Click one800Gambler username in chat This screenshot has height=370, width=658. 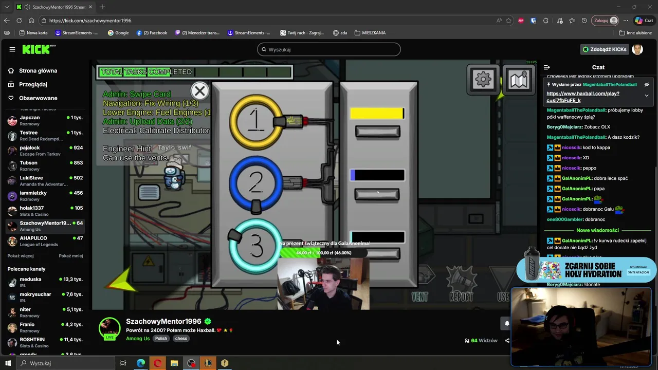click(564, 219)
